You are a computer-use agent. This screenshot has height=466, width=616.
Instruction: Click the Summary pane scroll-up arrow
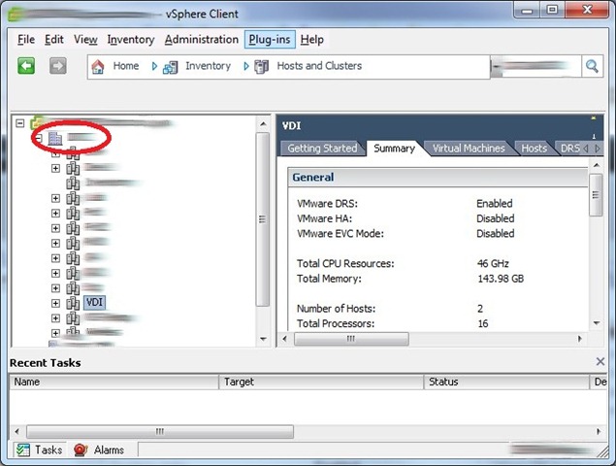[x=597, y=165]
